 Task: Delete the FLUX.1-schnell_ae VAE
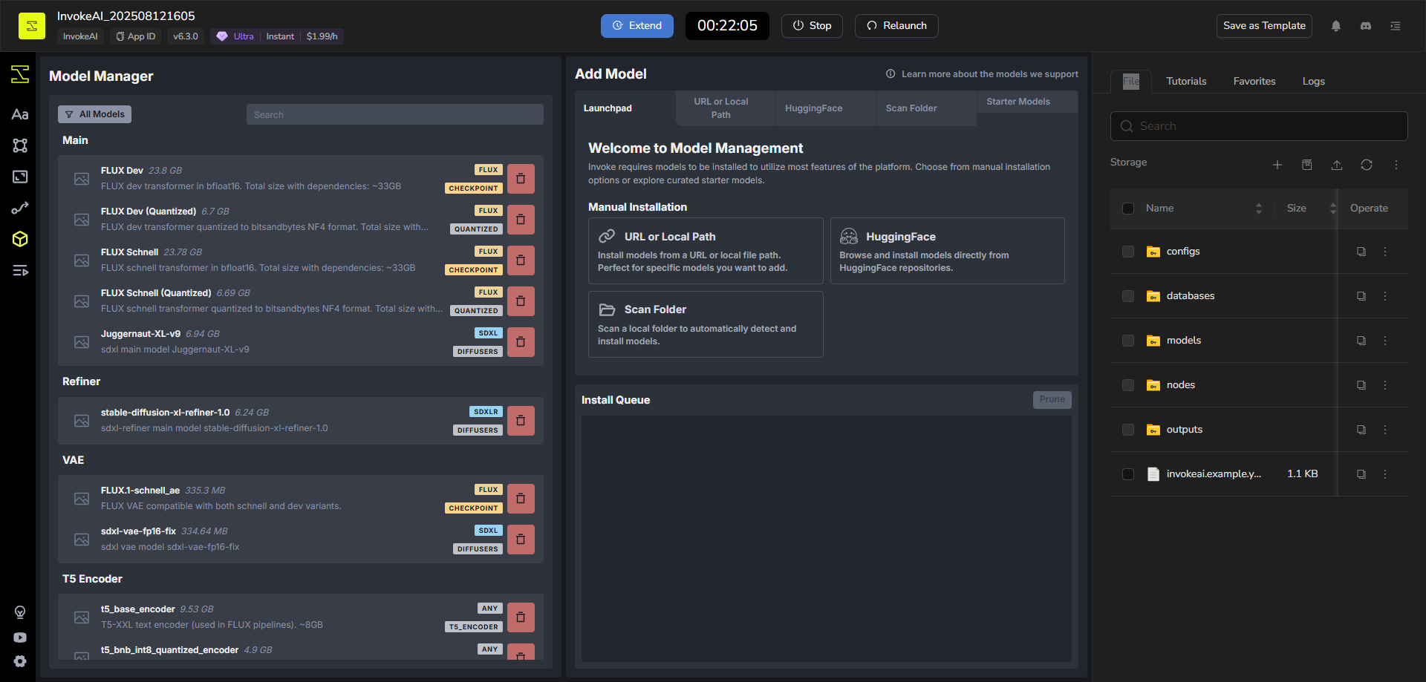521,499
